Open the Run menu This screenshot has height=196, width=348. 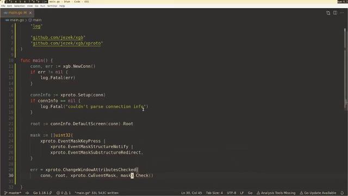[42, 6]
